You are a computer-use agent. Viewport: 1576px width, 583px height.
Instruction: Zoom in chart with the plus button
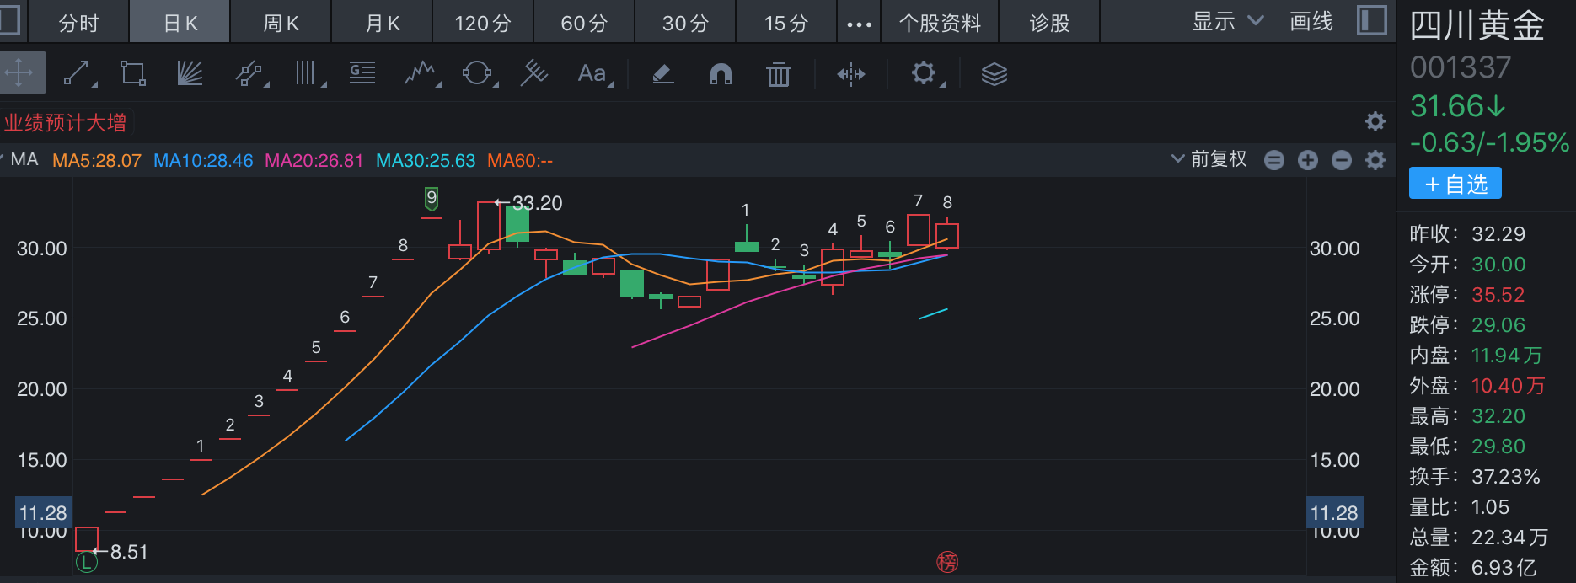[x=1307, y=160]
